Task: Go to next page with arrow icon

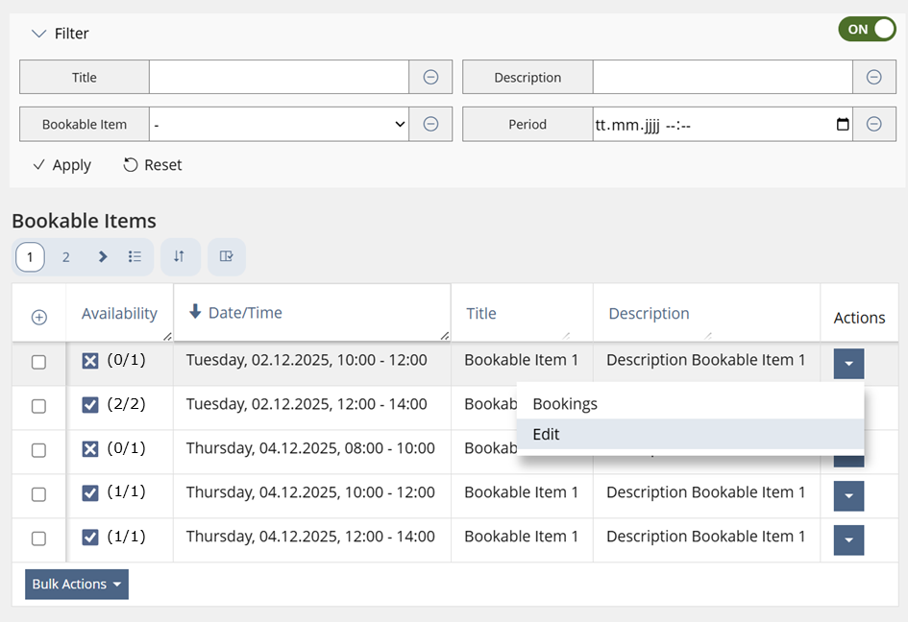Action: click(103, 257)
